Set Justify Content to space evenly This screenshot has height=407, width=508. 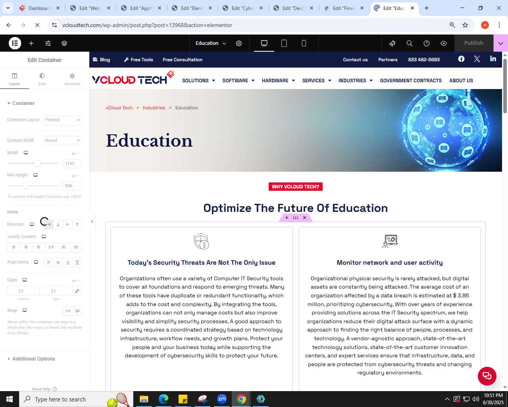point(76,247)
